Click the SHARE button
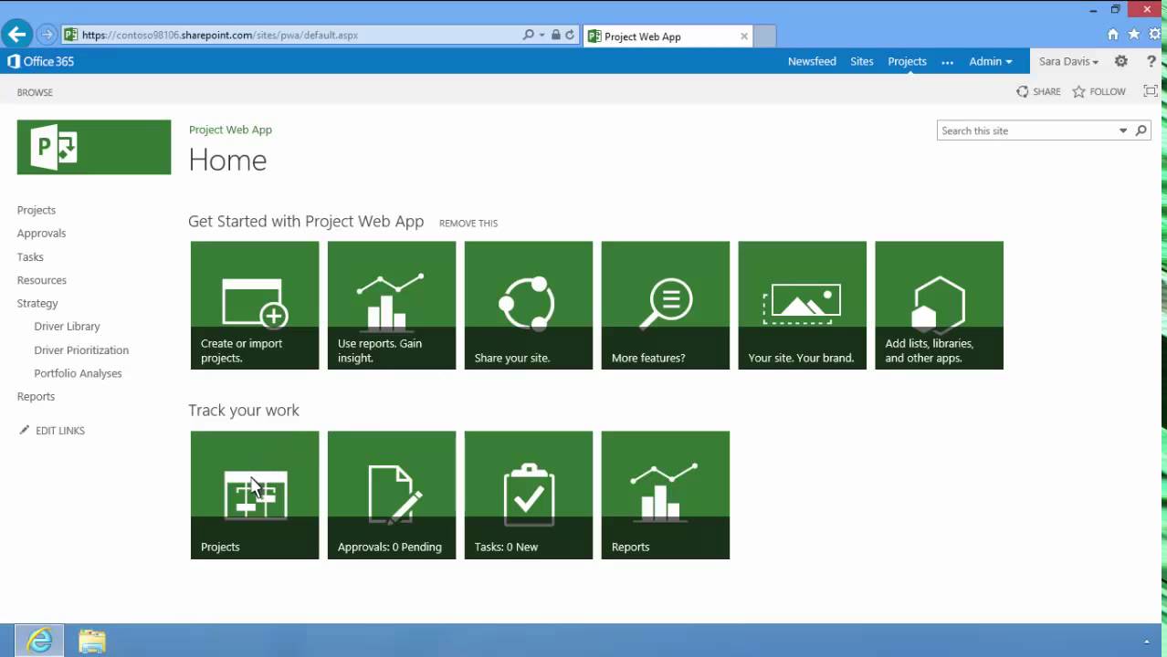The height and width of the screenshot is (657, 1167). (1038, 91)
